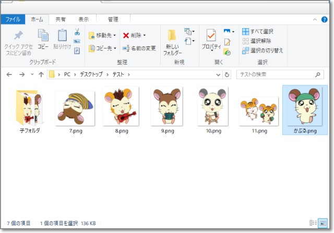Viewport: 334px width, 233px height.
Task: Create a new folder (新しいフォルダー)
Action: 172,42
